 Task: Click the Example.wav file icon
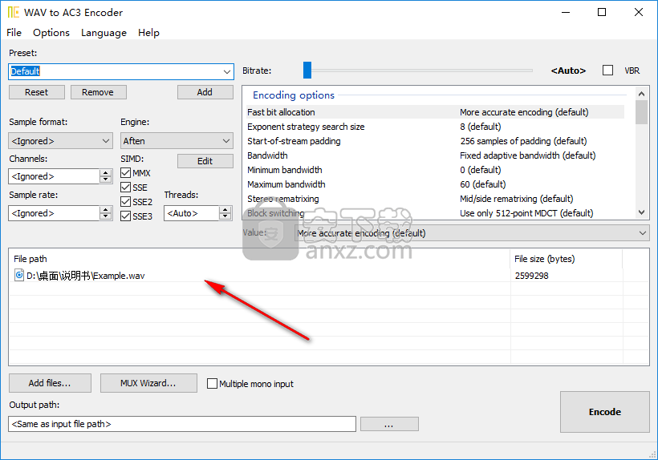click(x=19, y=275)
